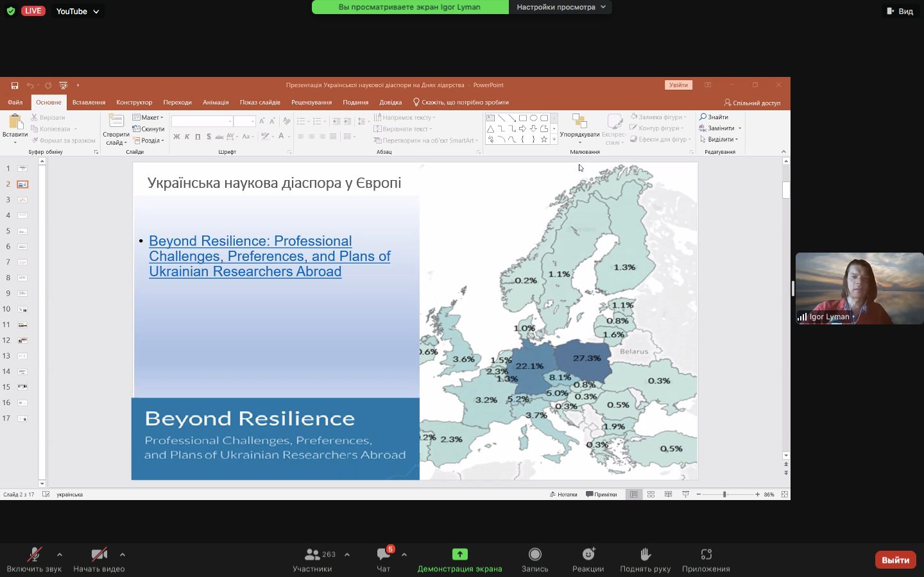
Task: Open the Конструктор ribbon tab
Action: [134, 103]
